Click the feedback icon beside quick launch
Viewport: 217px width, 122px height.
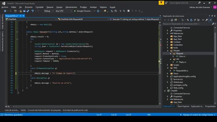[166, 3]
